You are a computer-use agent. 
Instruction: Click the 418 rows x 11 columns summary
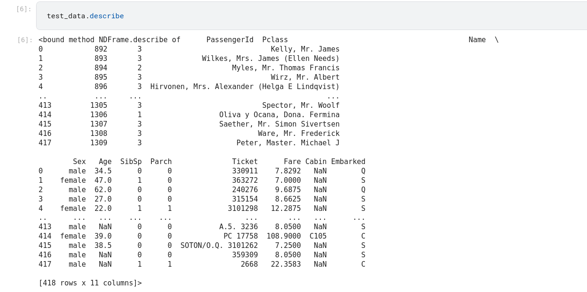90,283
